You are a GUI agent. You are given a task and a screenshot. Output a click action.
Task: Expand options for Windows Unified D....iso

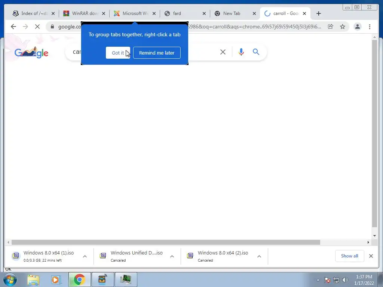point(172,256)
